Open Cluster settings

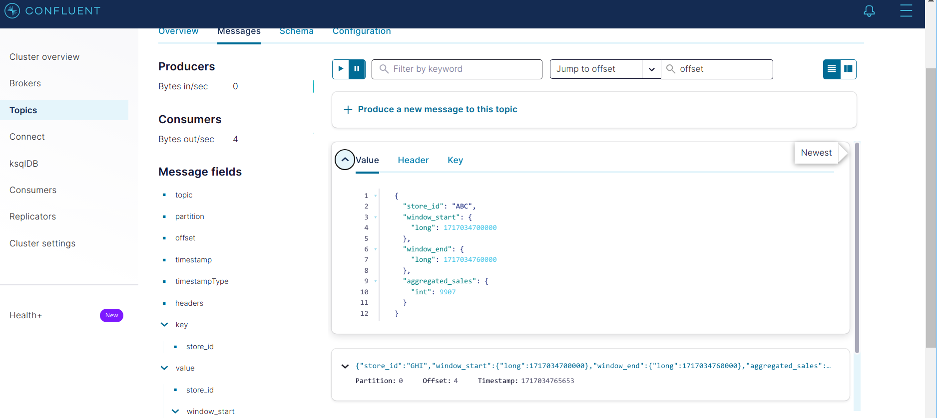pos(42,243)
